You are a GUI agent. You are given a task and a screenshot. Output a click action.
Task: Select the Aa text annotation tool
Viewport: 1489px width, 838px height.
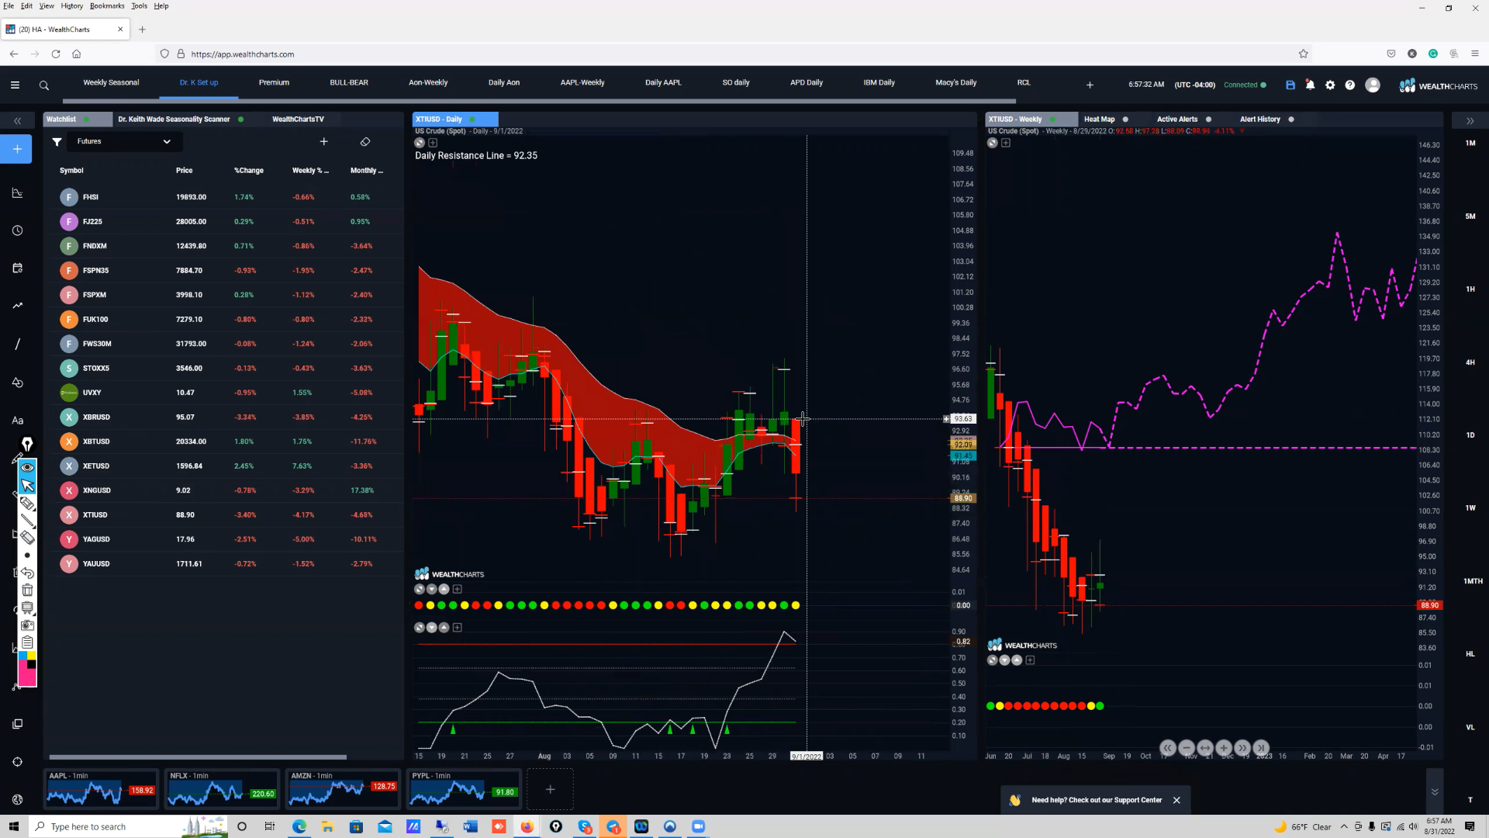(17, 421)
